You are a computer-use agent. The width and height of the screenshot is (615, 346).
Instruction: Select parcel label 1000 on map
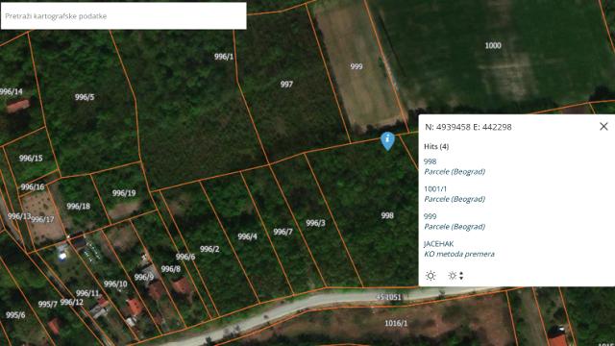tap(493, 45)
